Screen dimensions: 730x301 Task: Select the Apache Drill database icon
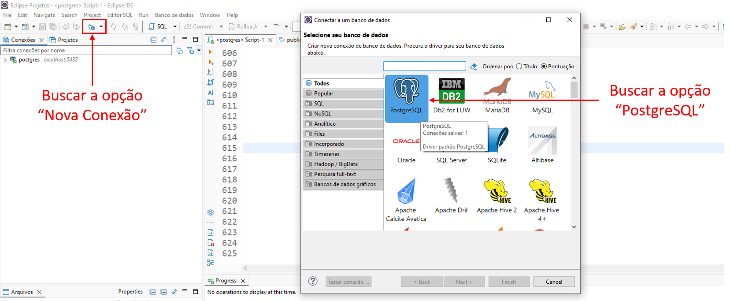point(452,196)
